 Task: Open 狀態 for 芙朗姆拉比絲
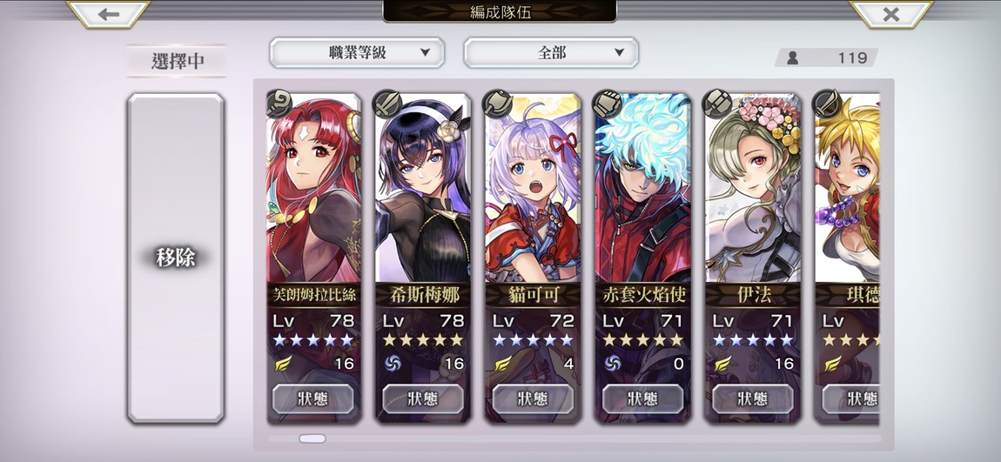point(313,398)
